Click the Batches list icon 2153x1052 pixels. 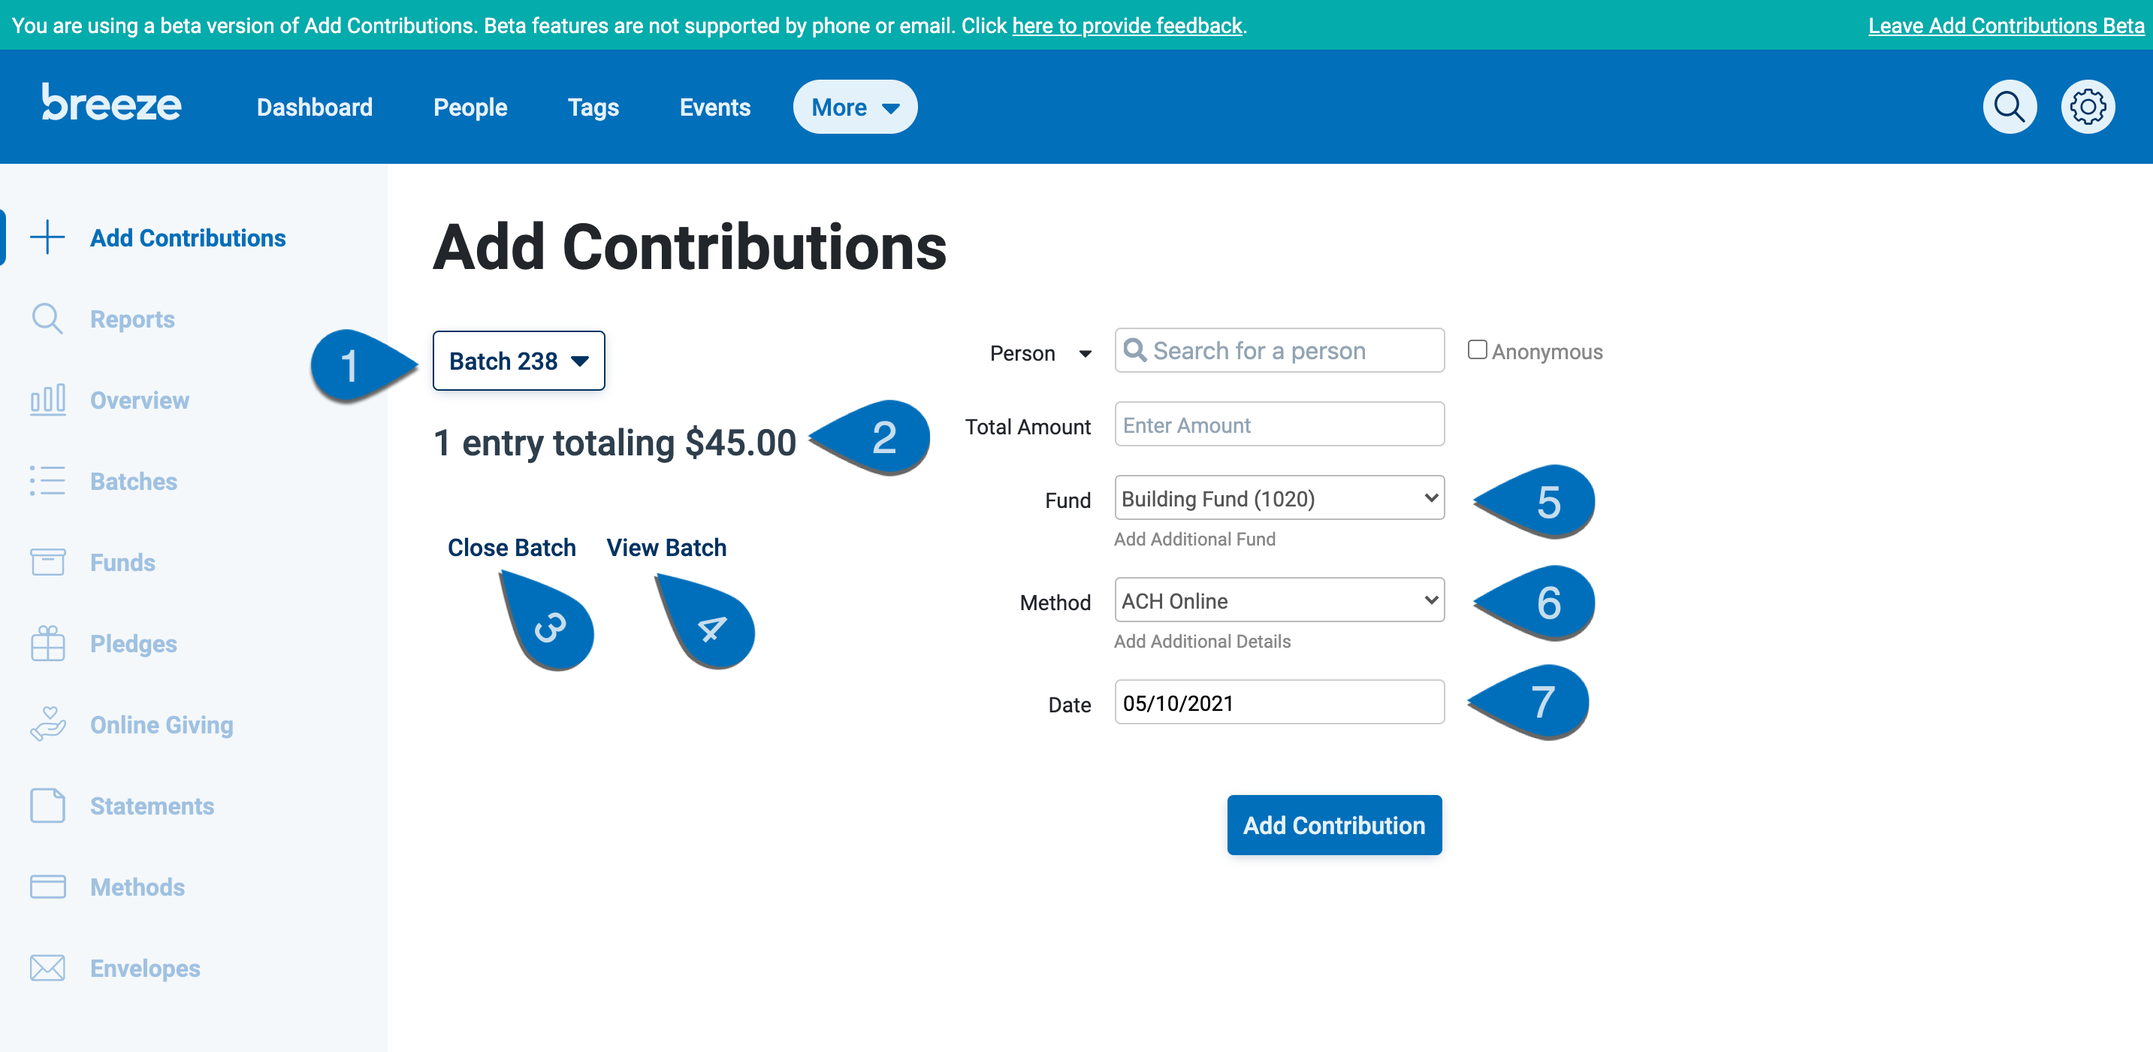click(x=47, y=481)
